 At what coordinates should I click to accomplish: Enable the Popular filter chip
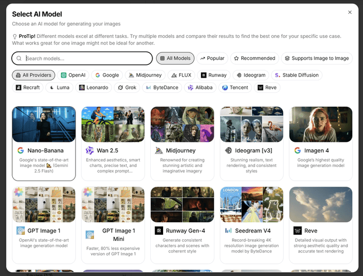pyautogui.click(x=212, y=58)
